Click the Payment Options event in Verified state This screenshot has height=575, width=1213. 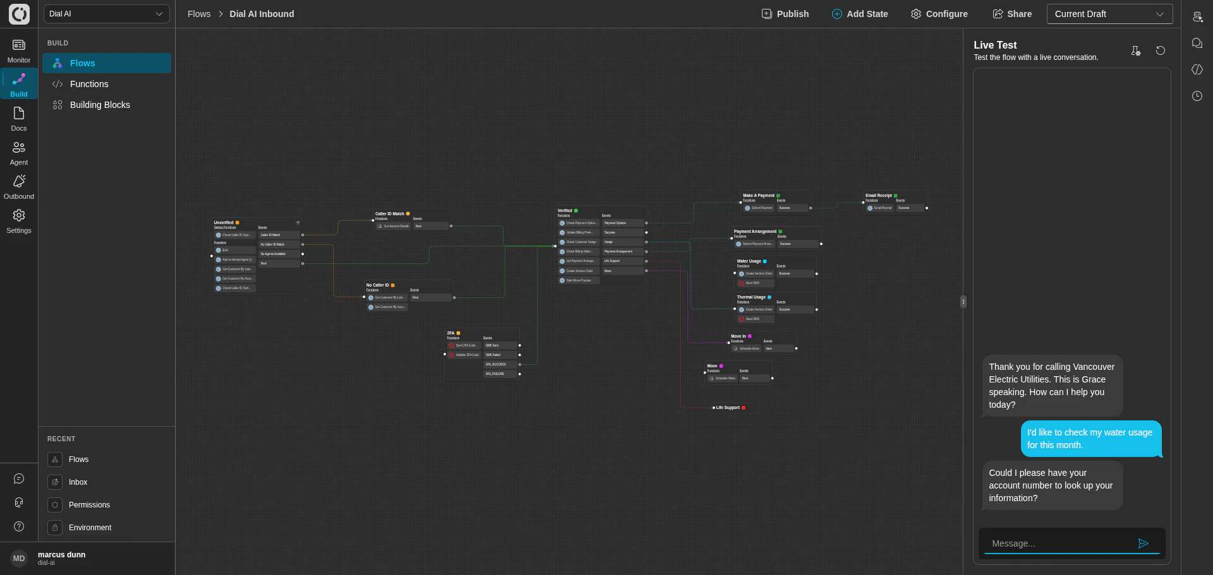(x=622, y=223)
